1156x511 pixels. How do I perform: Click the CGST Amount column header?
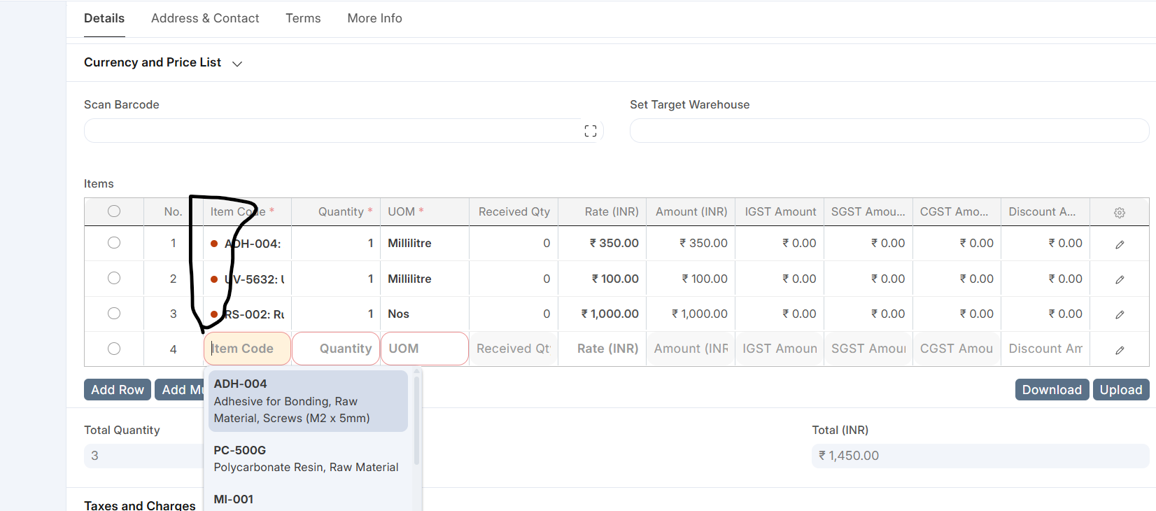point(957,211)
